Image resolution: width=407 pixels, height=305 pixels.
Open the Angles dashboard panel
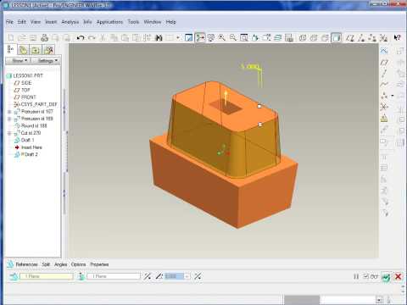(60, 264)
